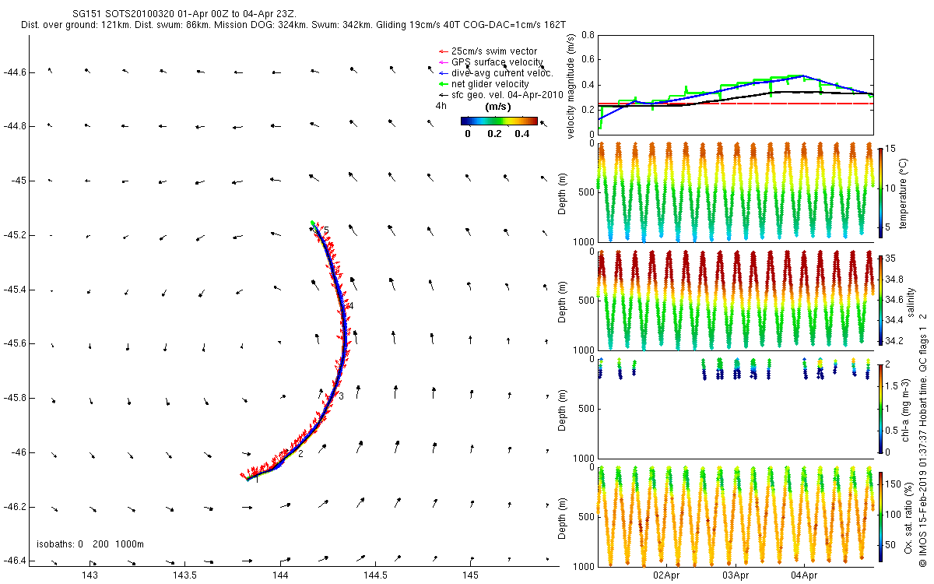Screen dimensions: 934x584
Task: Click the longitude tick label '143.5'
Action: 184,575
